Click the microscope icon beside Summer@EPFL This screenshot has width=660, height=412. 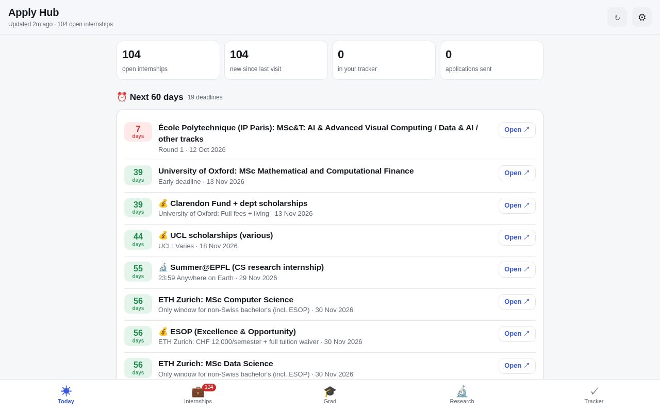pos(163,267)
